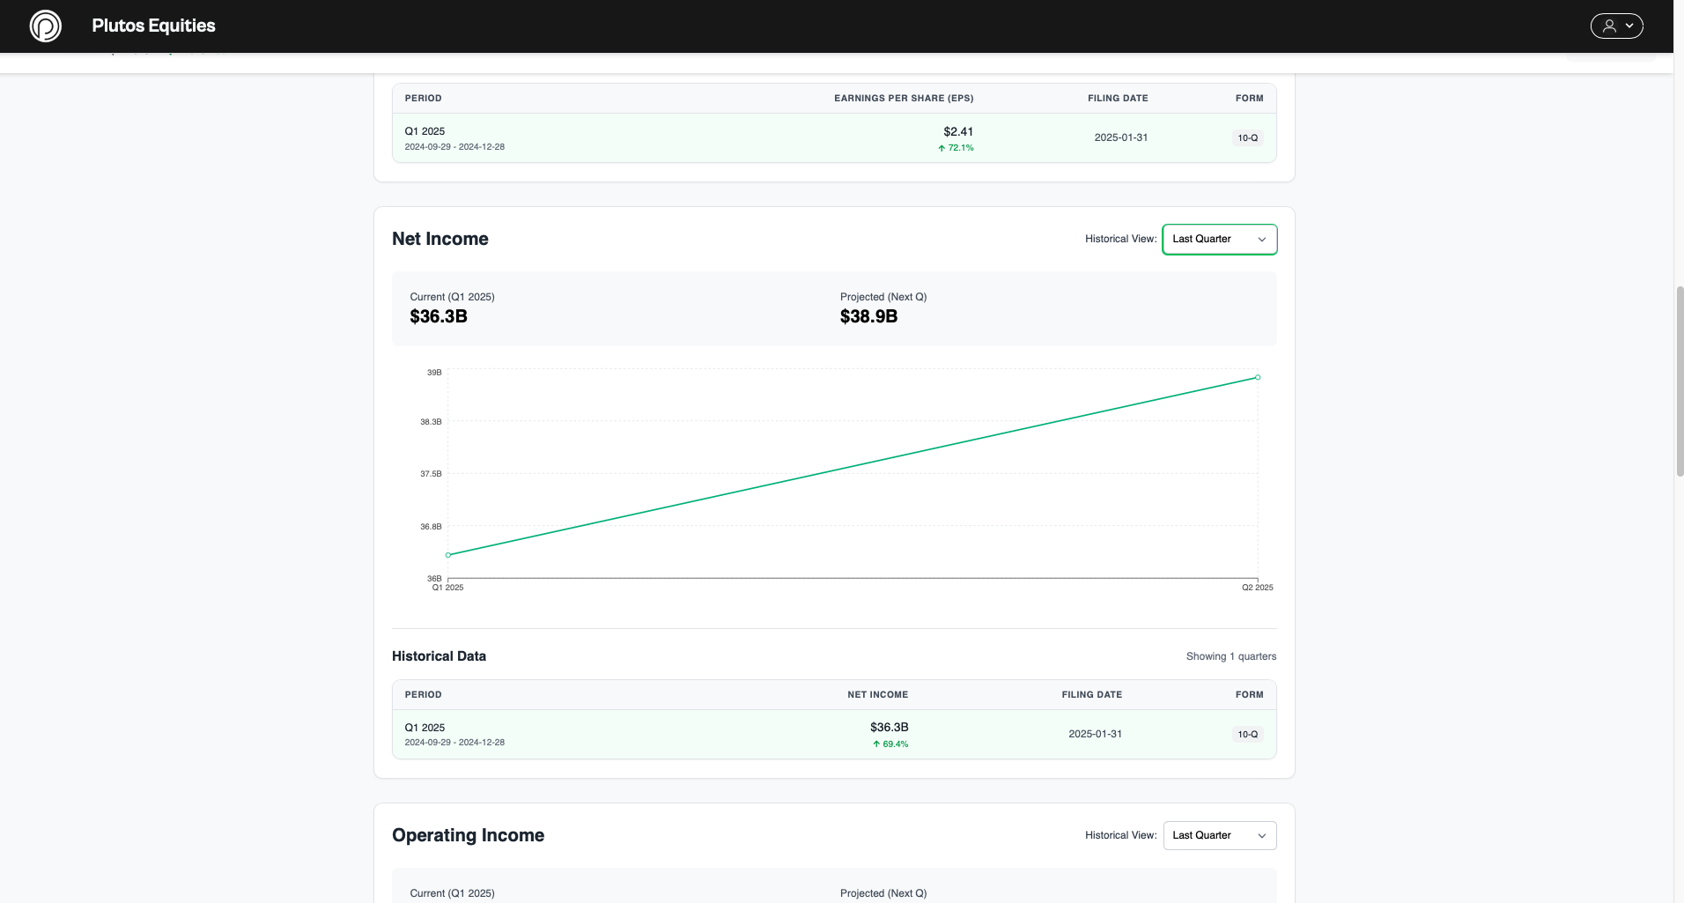The height and width of the screenshot is (903, 1684).
Task: Open the Operating Income Historical View dropdown
Action: point(1220,835)
